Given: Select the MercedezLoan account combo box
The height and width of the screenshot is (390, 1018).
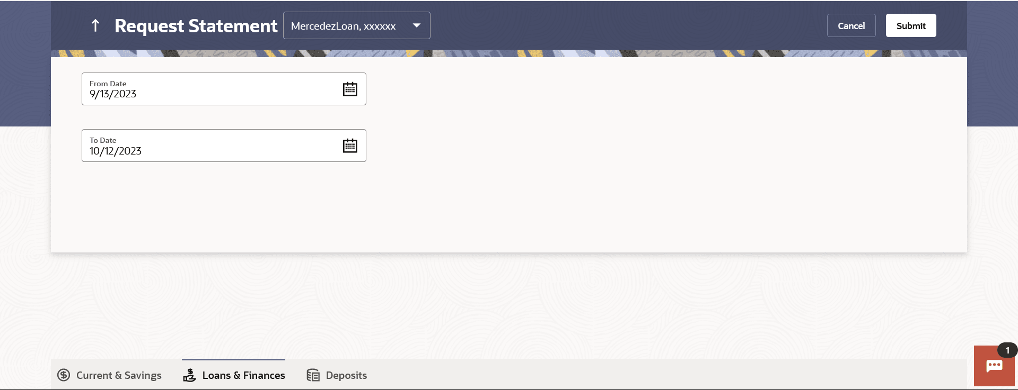Looking at the screenshot, I should point(357,25).
